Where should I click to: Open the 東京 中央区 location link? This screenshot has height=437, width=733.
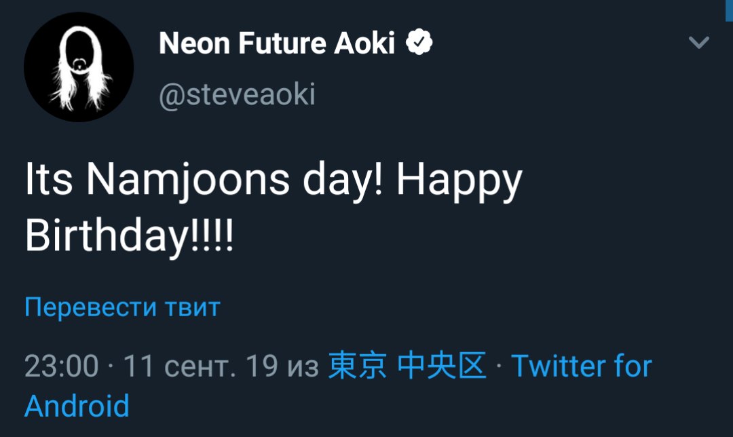coord(407,366)
